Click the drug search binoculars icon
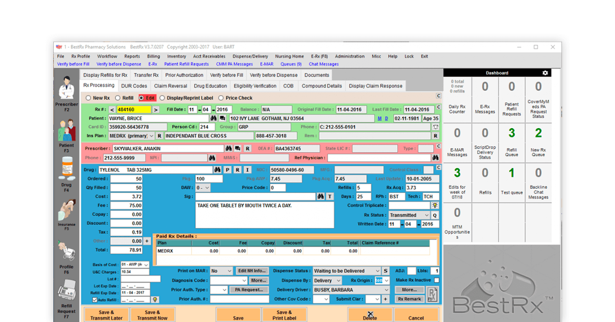 coord(217,170)
